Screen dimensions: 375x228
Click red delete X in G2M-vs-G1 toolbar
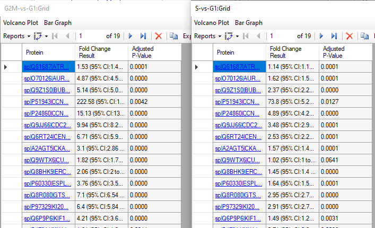(158, 36)
